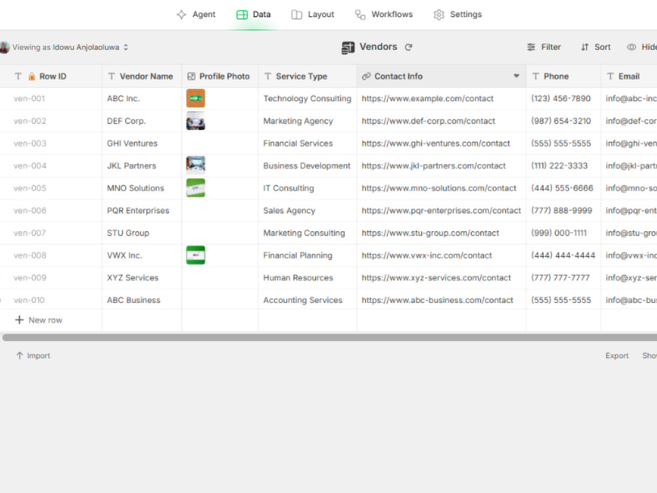Add a New row
This screenshot has height=493, width=657.
point(39,320)
